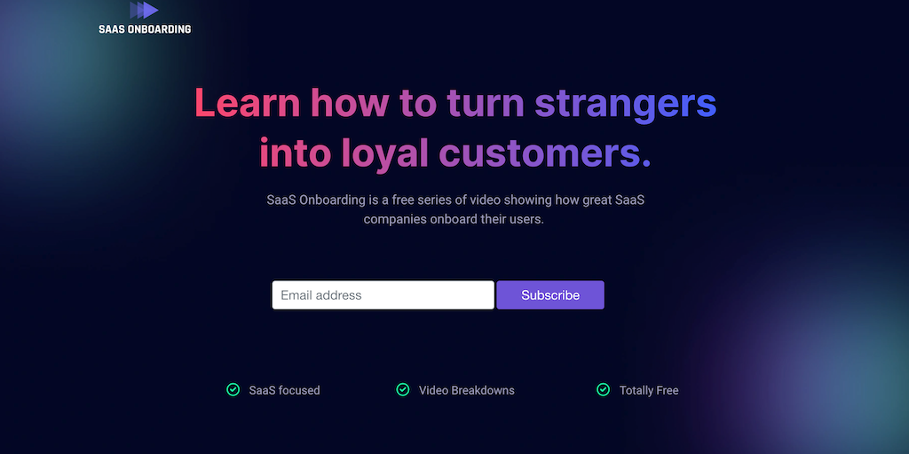Focus the Email address input field
The height and width of the screenshot is (454, 909).
(x=383, y=295)
